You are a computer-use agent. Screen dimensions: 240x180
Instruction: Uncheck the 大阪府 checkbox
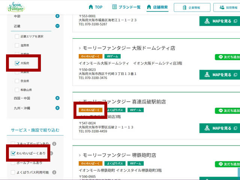pos(17,63)
